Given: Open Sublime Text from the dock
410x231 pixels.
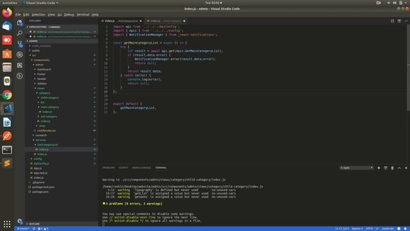Looking at the screenshot, I should (x=7, y=164).
